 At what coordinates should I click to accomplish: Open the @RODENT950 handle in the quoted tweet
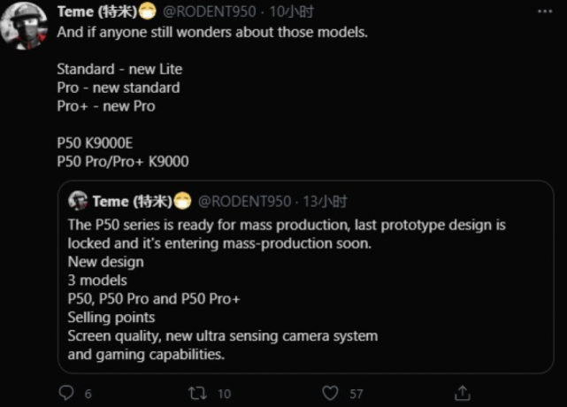[243, 201]
